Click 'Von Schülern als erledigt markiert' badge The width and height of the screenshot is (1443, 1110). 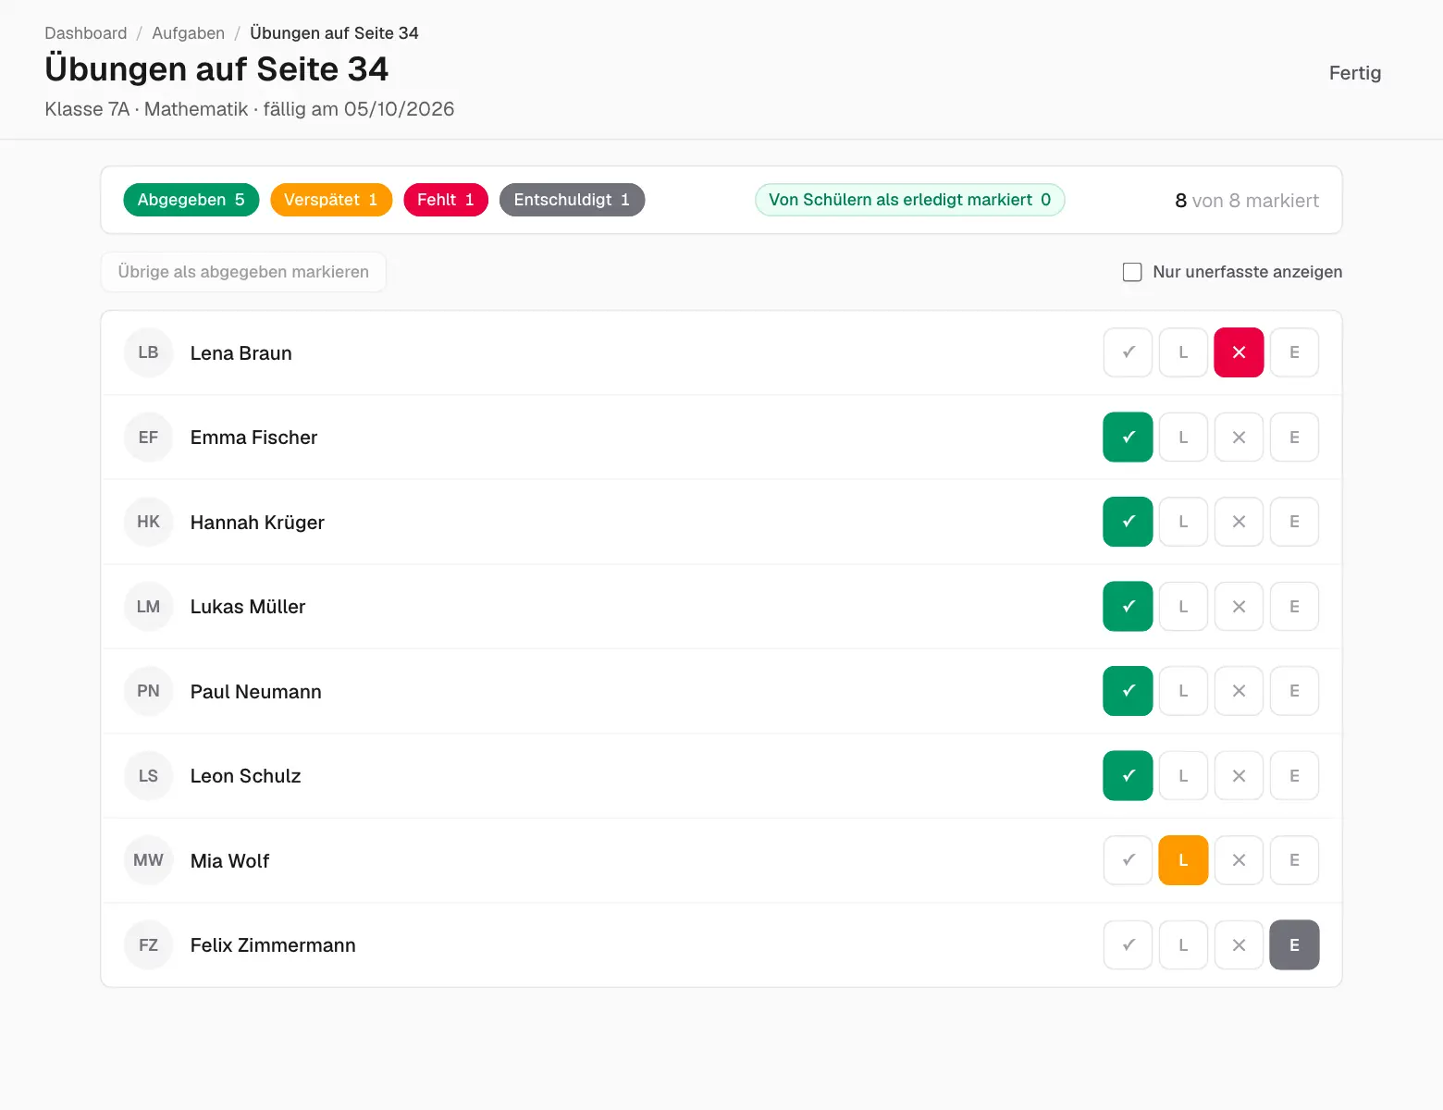click(x=910, y=200)
